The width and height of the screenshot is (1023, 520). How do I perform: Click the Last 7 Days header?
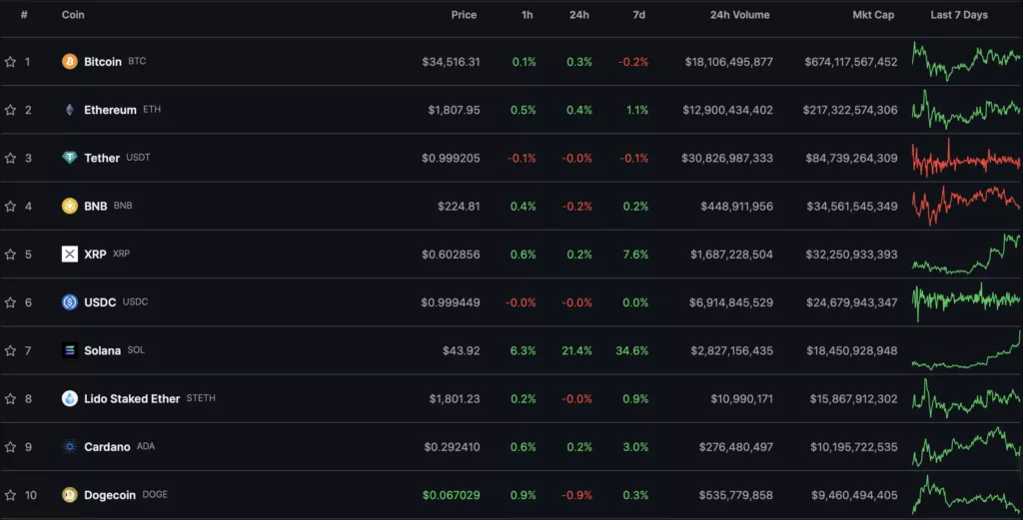click(959, 14)
